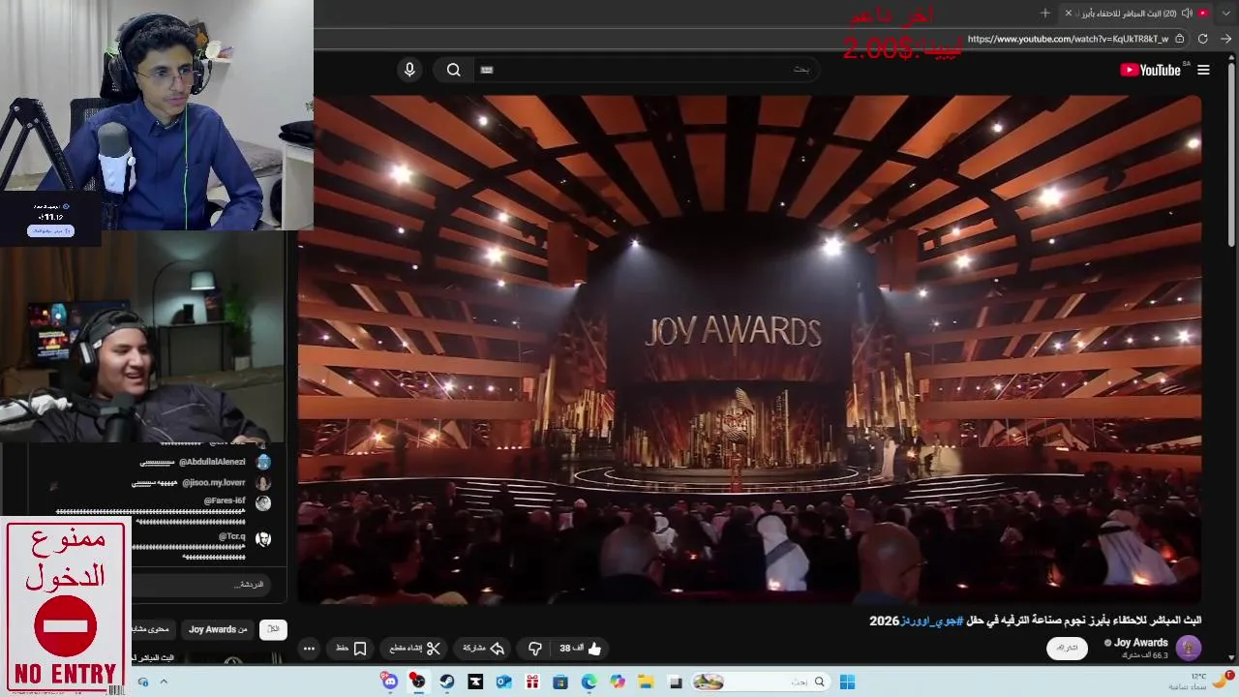This screenshot has height=697, width=1239.
Task: Reload the page with browser refresh button
Action: 1202,39
